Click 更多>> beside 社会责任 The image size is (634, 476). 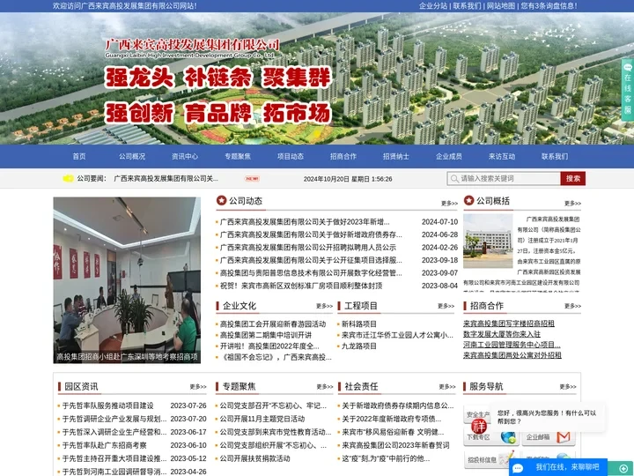click(x=446, y=387)
